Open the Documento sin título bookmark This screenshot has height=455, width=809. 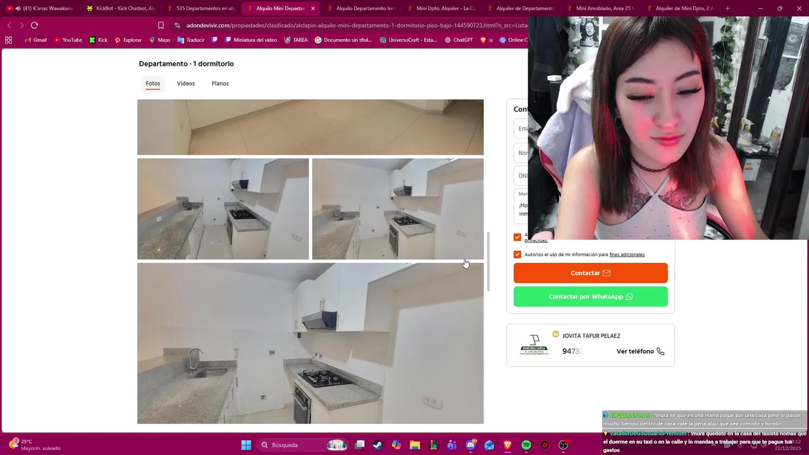tap(343, 40)
